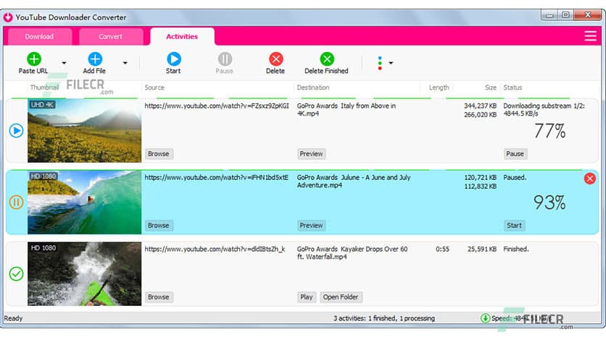Click Browse for the Julune video
606x350 pixels.
[159, 226]
